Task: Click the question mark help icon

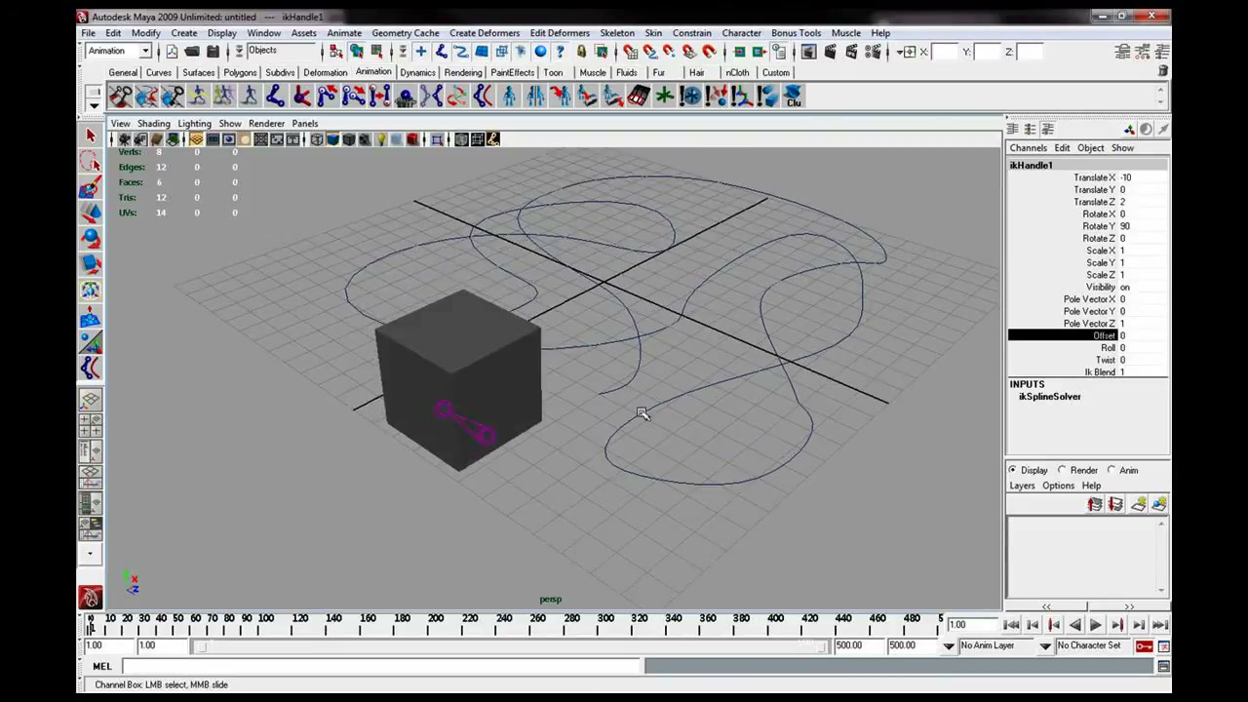Action: [x=560, y=52]
